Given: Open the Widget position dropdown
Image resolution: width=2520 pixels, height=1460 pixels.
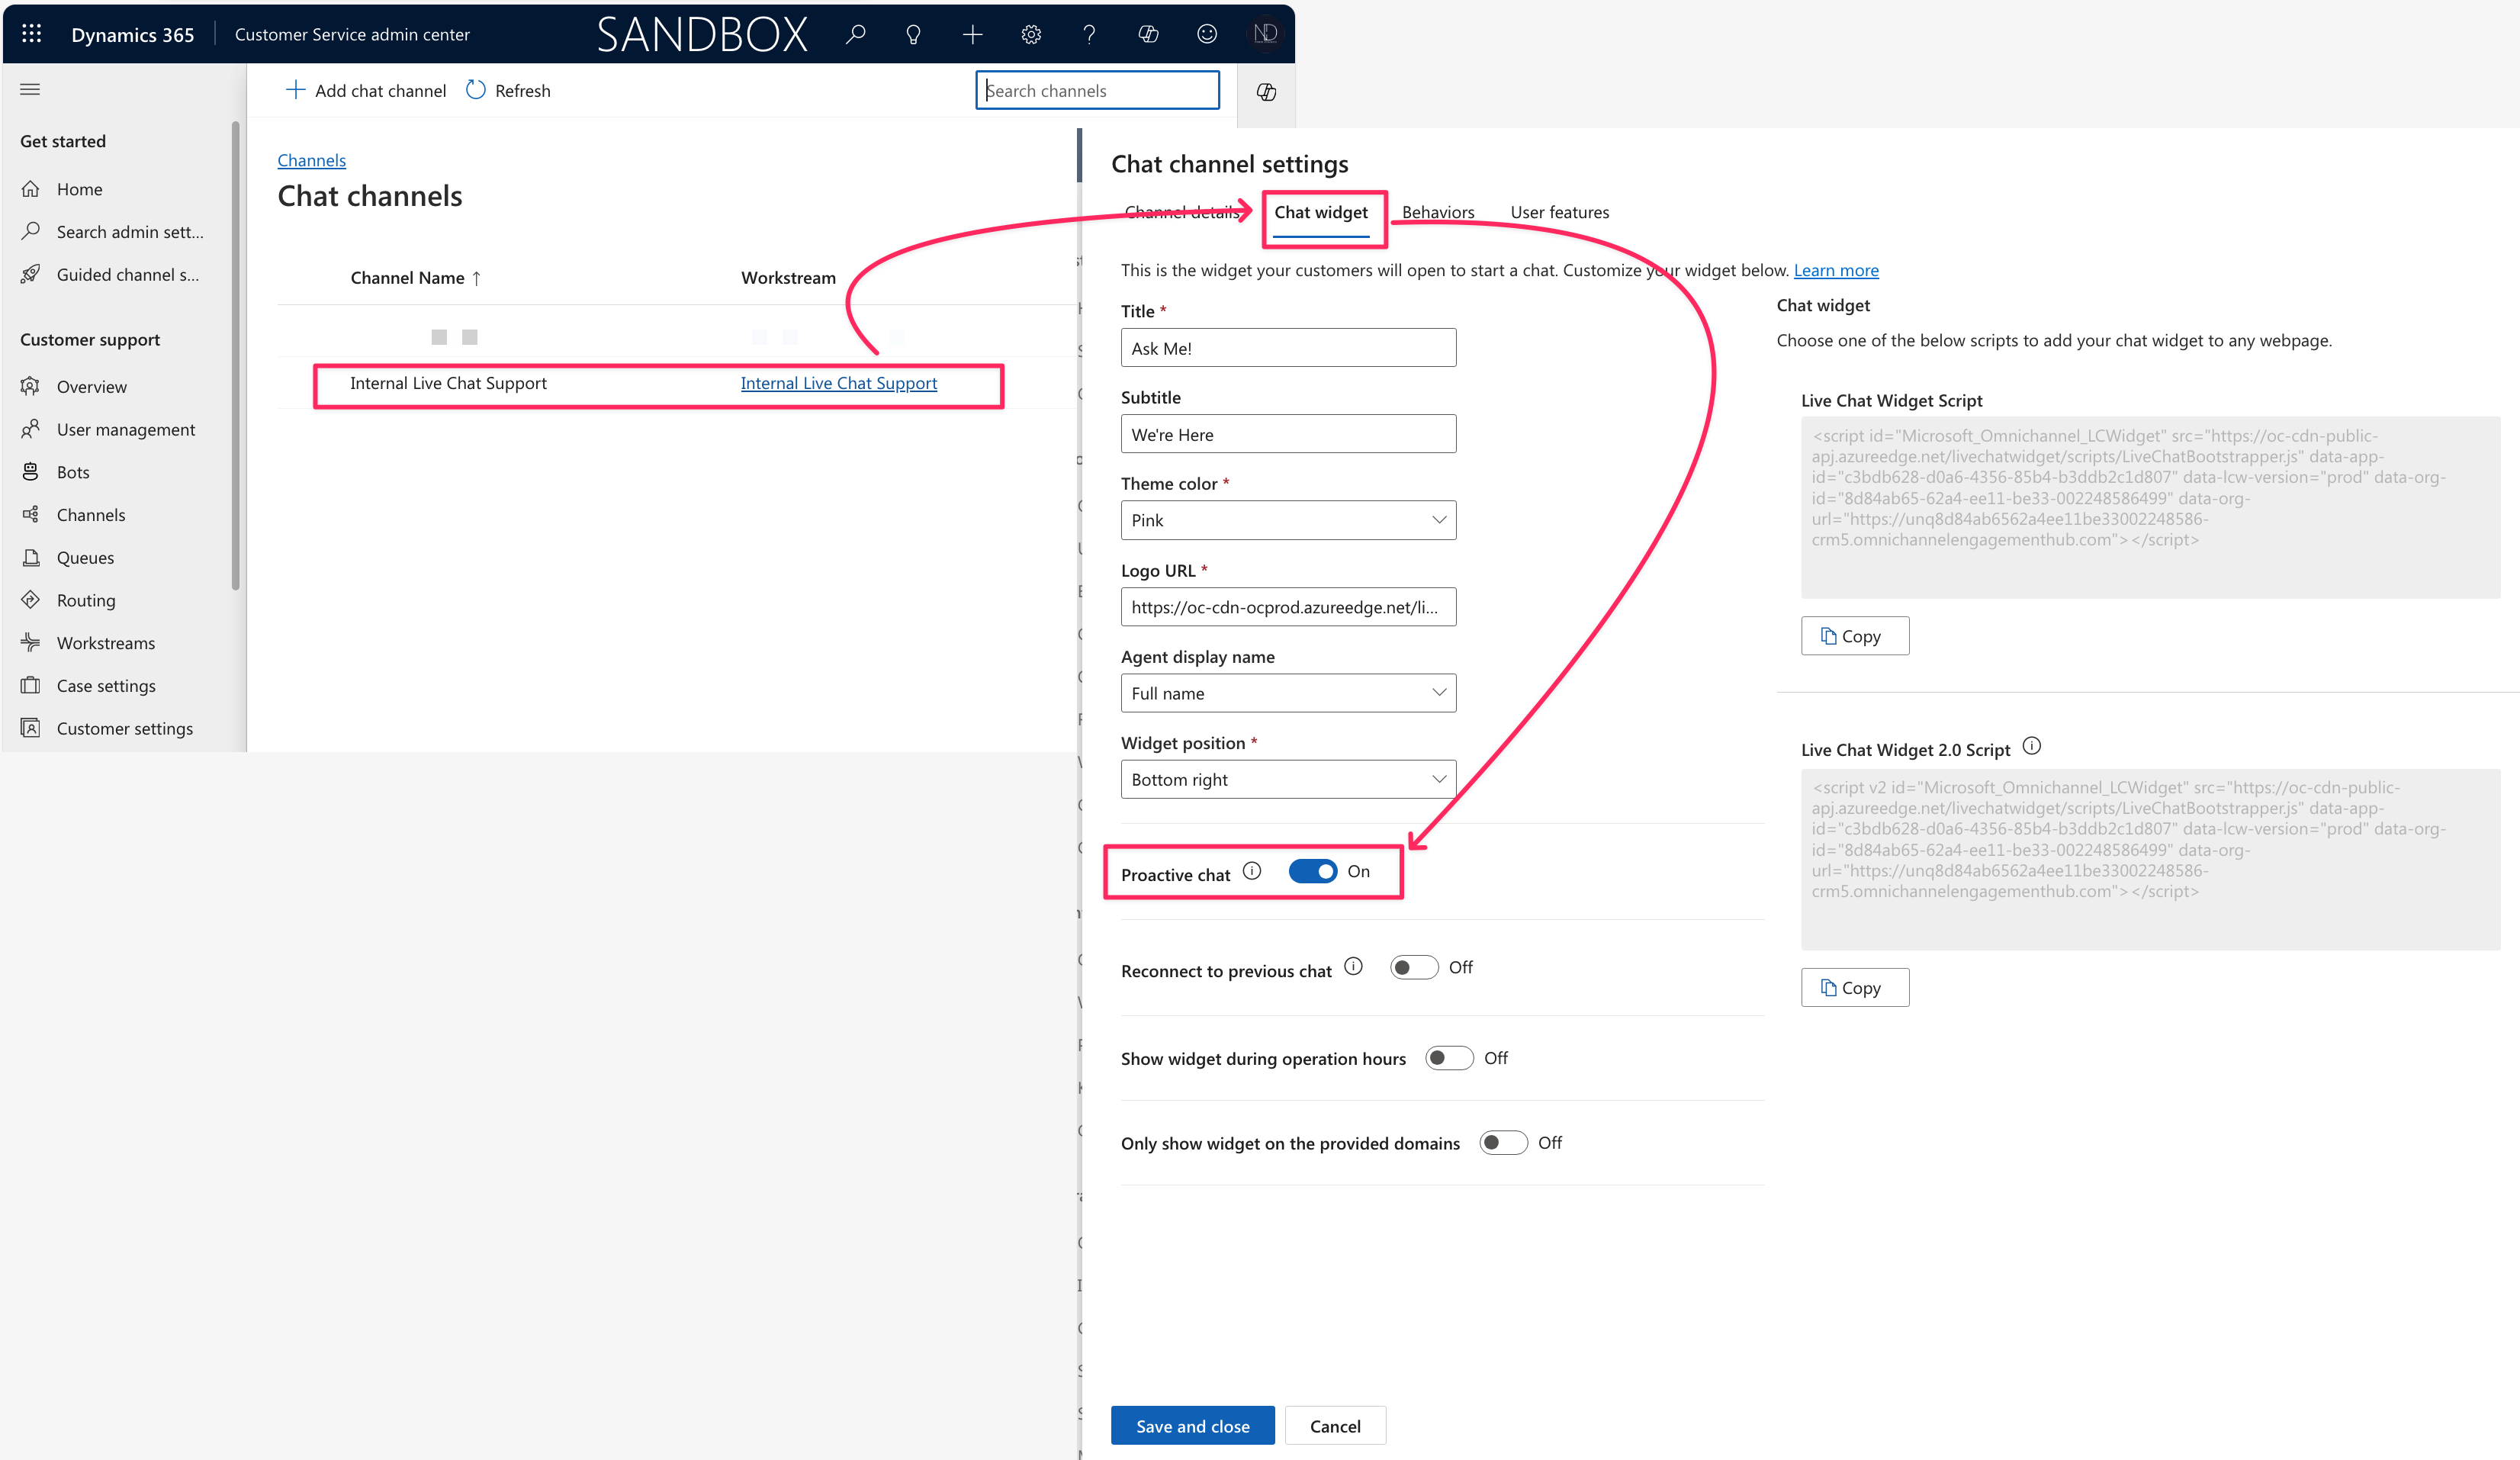Looking at the screenshot, I should point(1287,779).
